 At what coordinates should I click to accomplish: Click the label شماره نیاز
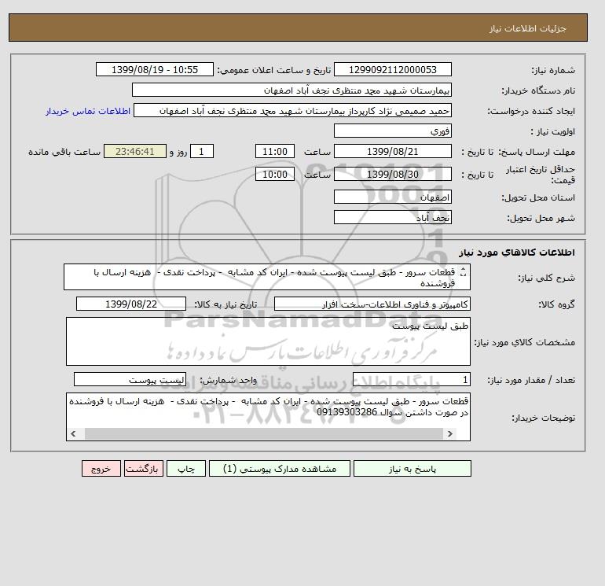(553, 70)
